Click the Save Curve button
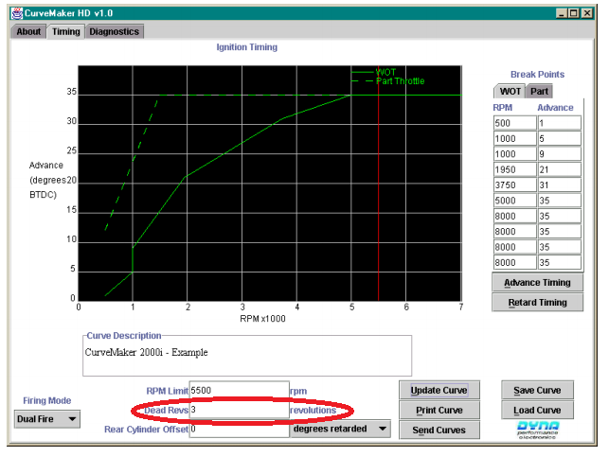Image resolution: width=609 pixels, height=457 pixels. 537,390
